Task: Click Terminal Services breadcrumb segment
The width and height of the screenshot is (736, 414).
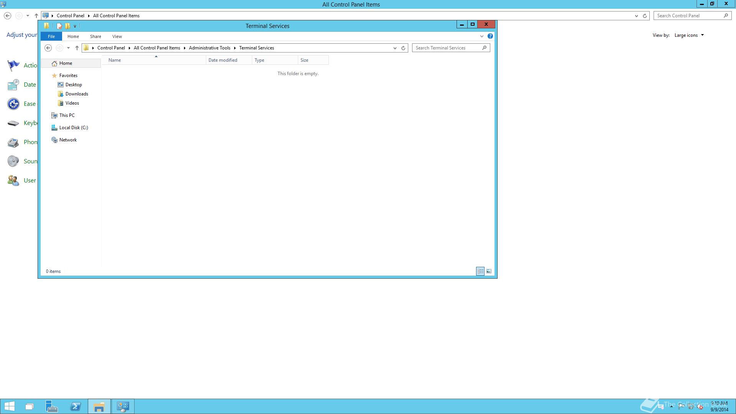Action: click(256, 48)
